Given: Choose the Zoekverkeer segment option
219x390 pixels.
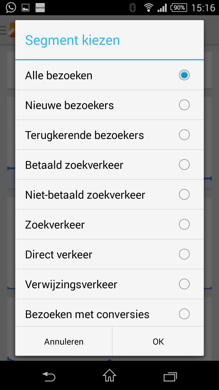Looking at the screenshot, I should point(184,224).
